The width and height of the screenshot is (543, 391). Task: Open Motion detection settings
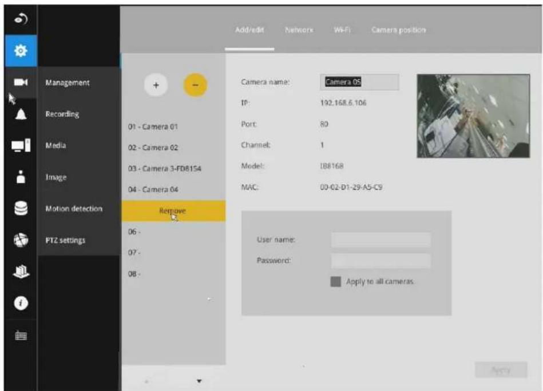pos(74,209)
